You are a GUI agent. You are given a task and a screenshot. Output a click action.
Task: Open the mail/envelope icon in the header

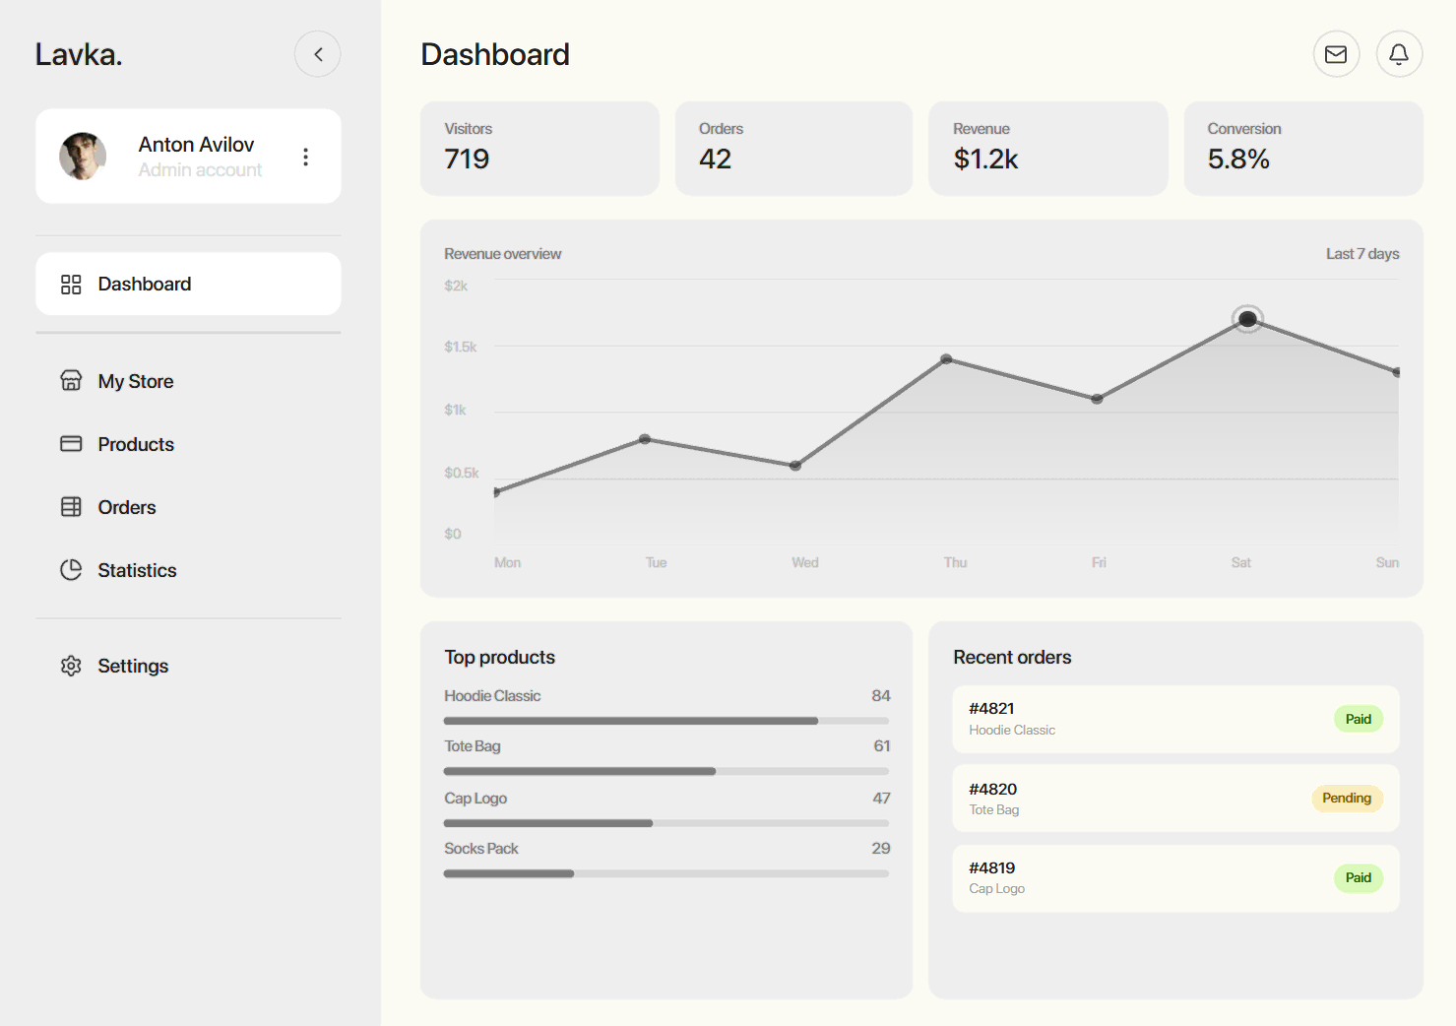point(1336,54)
